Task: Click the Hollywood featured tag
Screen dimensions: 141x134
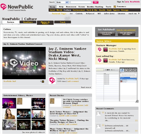Action: (90, 14)
